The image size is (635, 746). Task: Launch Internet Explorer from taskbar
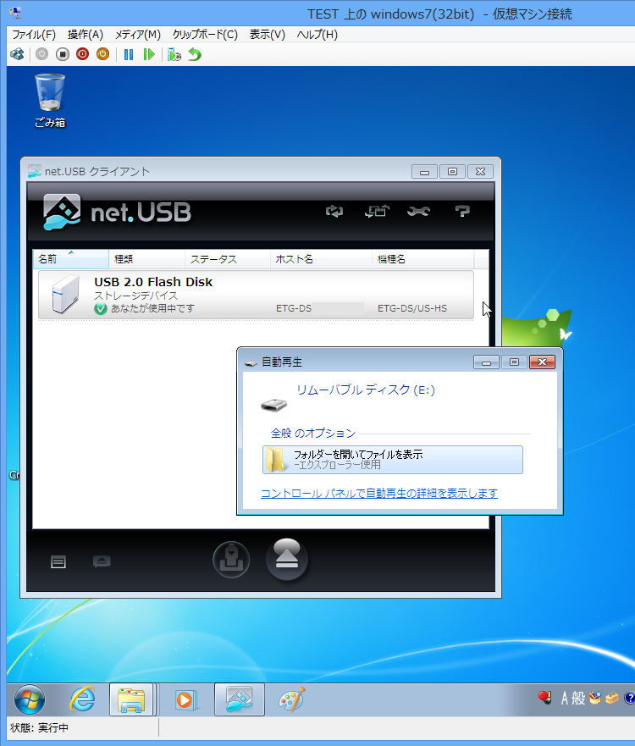[x=82, y=699]
